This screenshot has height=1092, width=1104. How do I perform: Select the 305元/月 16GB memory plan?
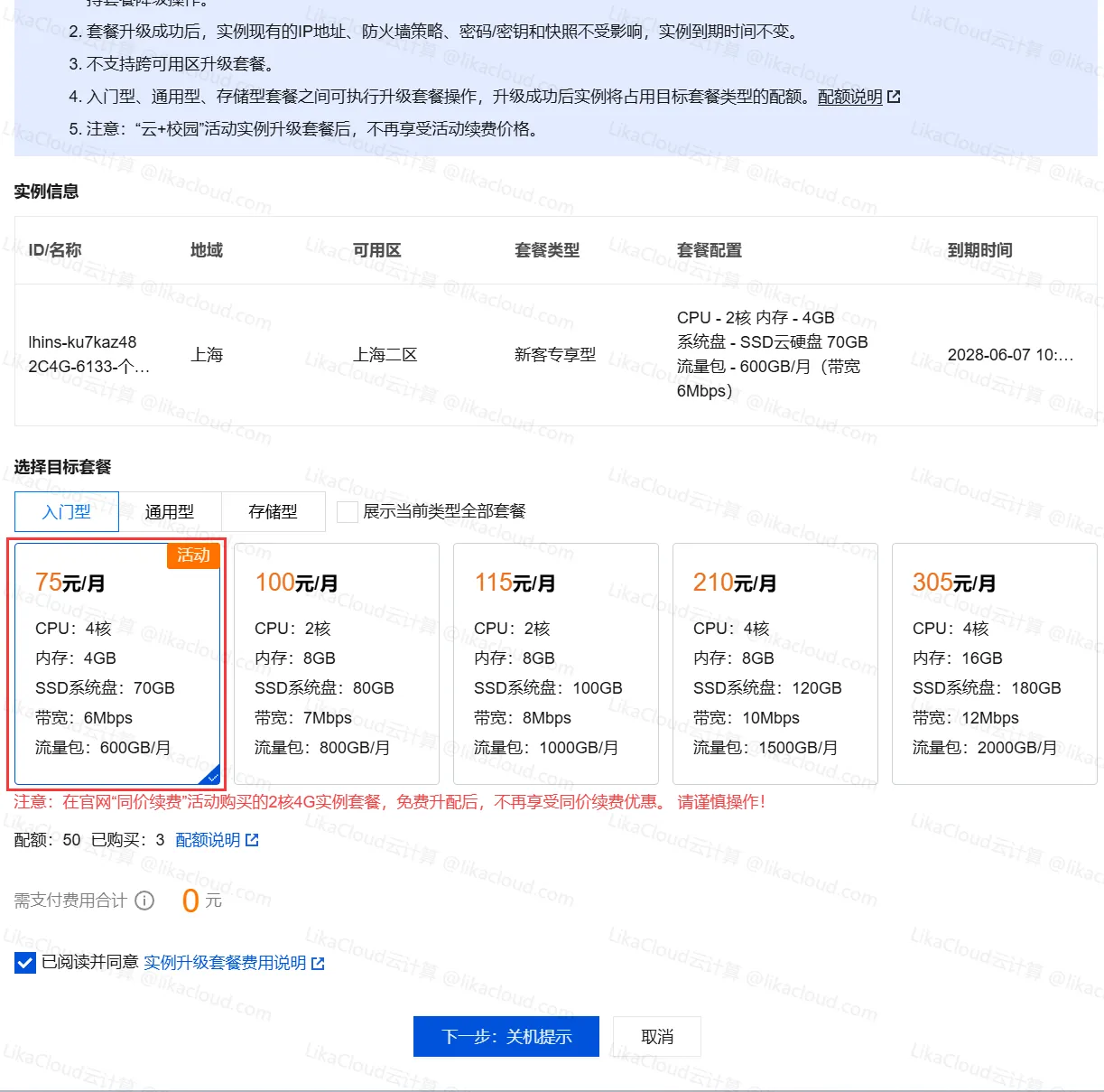(x=994, y=664)
